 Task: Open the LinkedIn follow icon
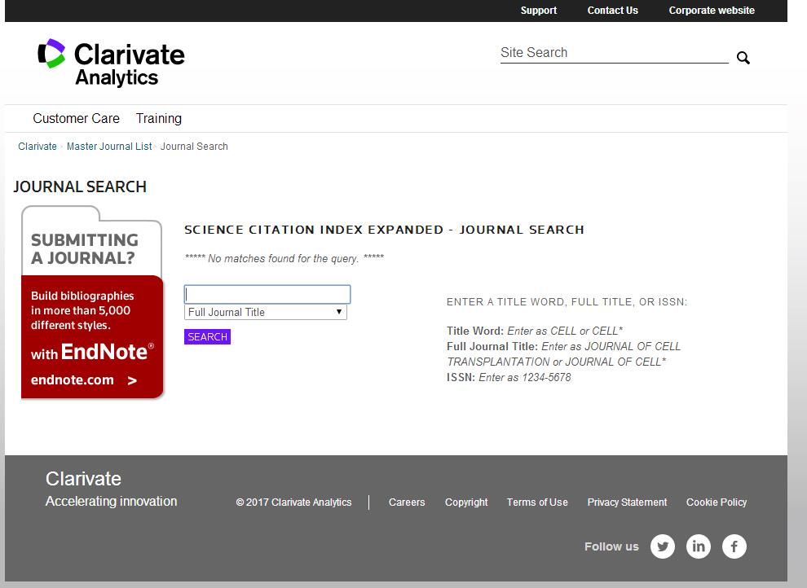[698, 546]
